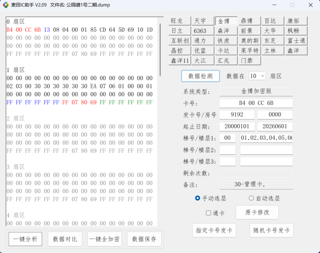The height and width of the screenshot is (253, 320).
Task: Select the 铁虎 system button
Action: (x=226, y=41)
